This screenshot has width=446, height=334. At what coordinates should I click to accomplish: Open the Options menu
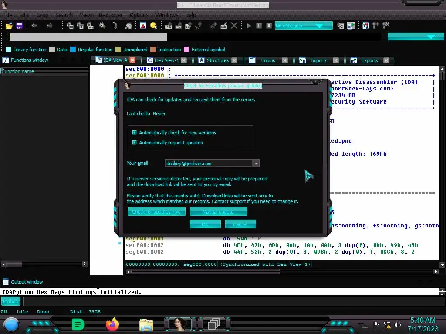(x=139, y=15)
